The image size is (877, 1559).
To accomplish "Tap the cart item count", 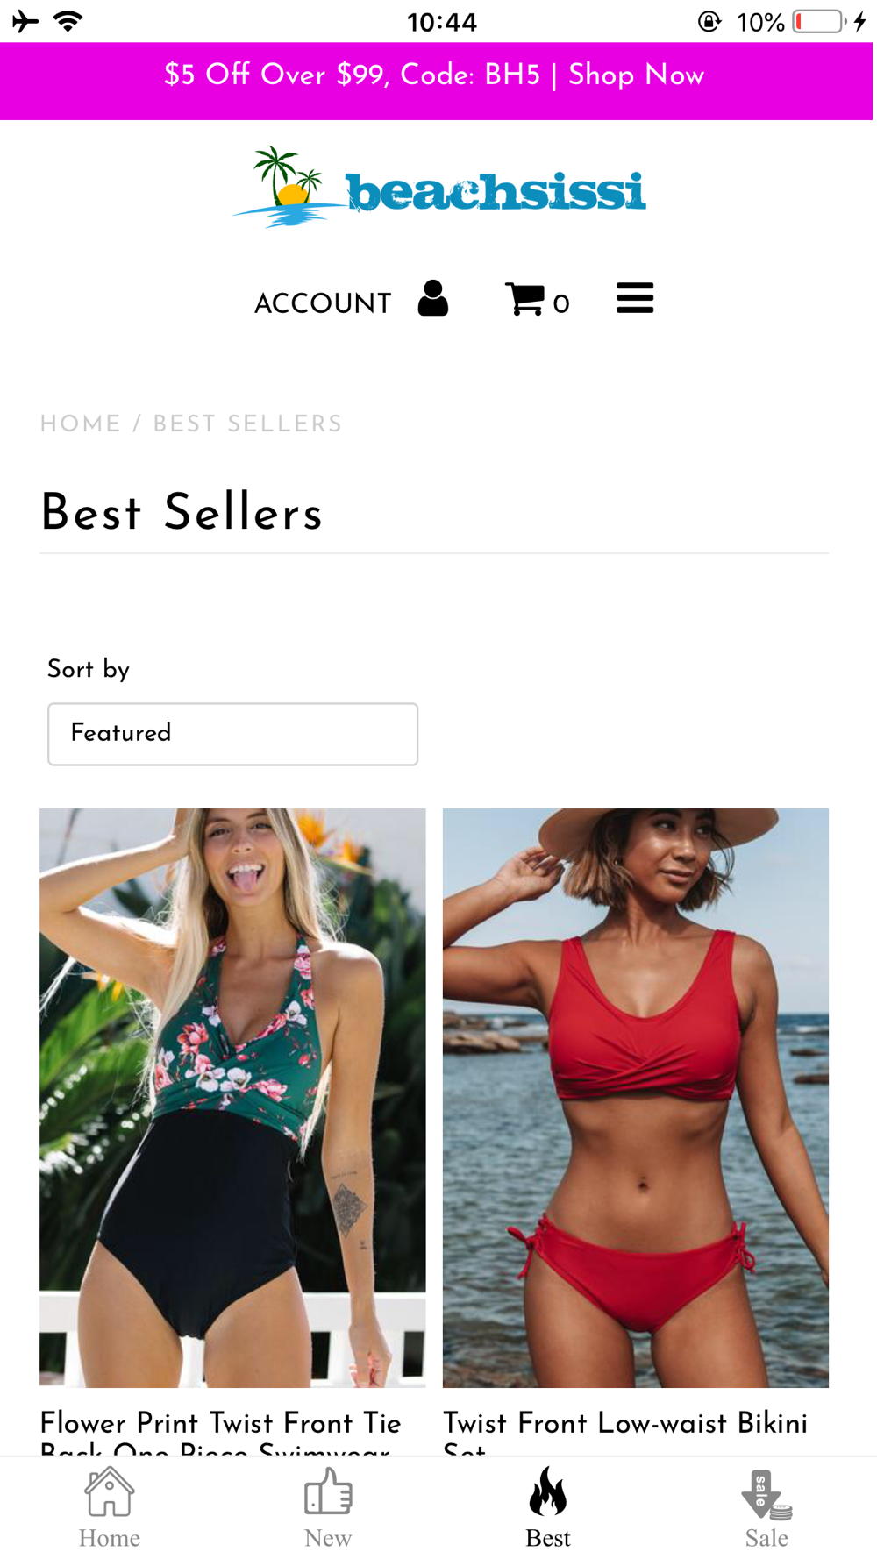I will coord(561,305).
